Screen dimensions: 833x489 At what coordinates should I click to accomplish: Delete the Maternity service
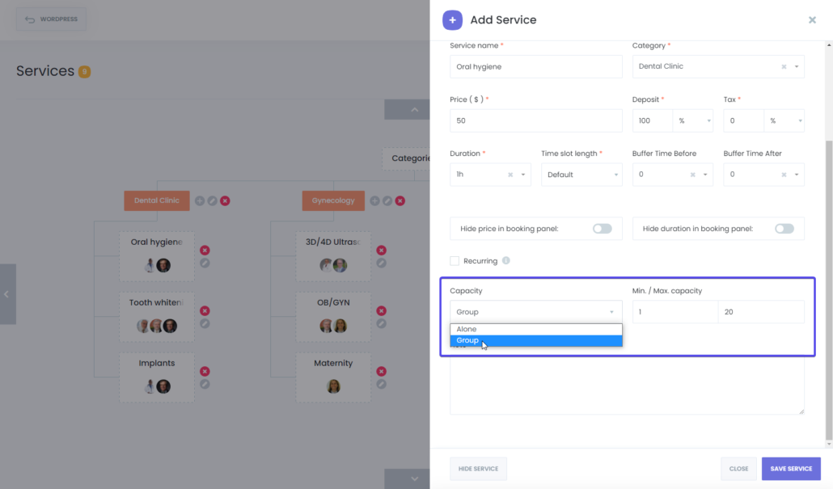click(x=382, y=371)
